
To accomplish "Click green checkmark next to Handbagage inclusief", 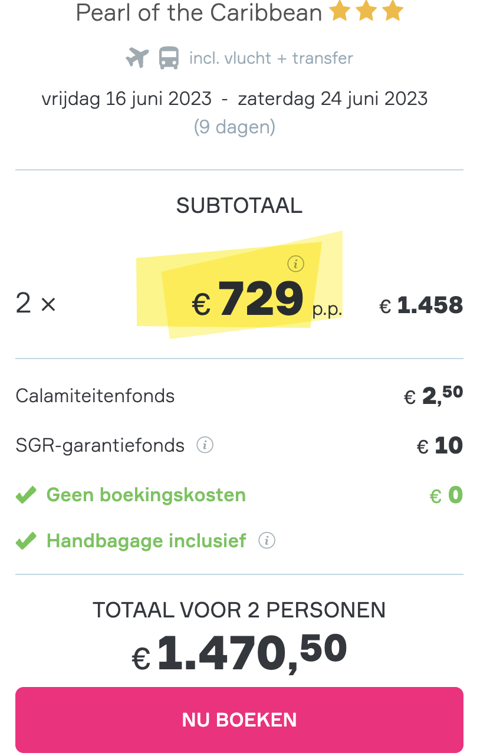I will [x=26, y=540].
